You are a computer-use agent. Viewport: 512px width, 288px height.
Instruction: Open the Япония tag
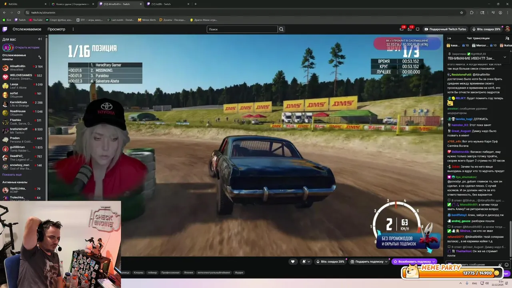pyautogui.click(x=188, y=272)
